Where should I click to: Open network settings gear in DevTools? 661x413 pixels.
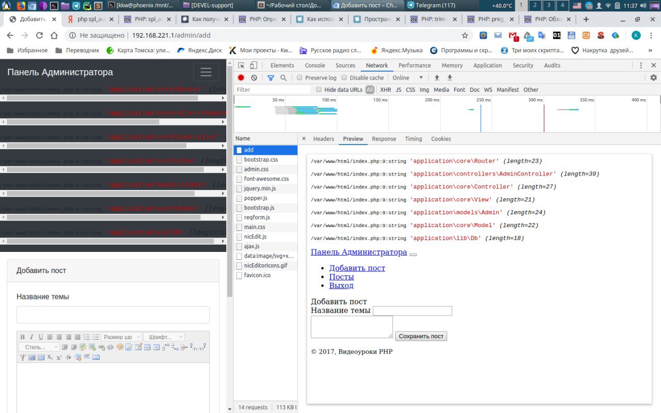point(654,77)
